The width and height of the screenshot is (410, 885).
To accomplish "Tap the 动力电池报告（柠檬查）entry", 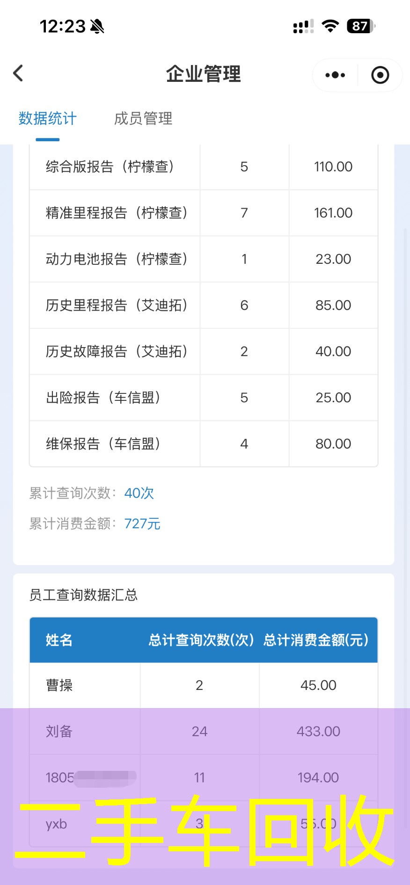I will [117, 259].
